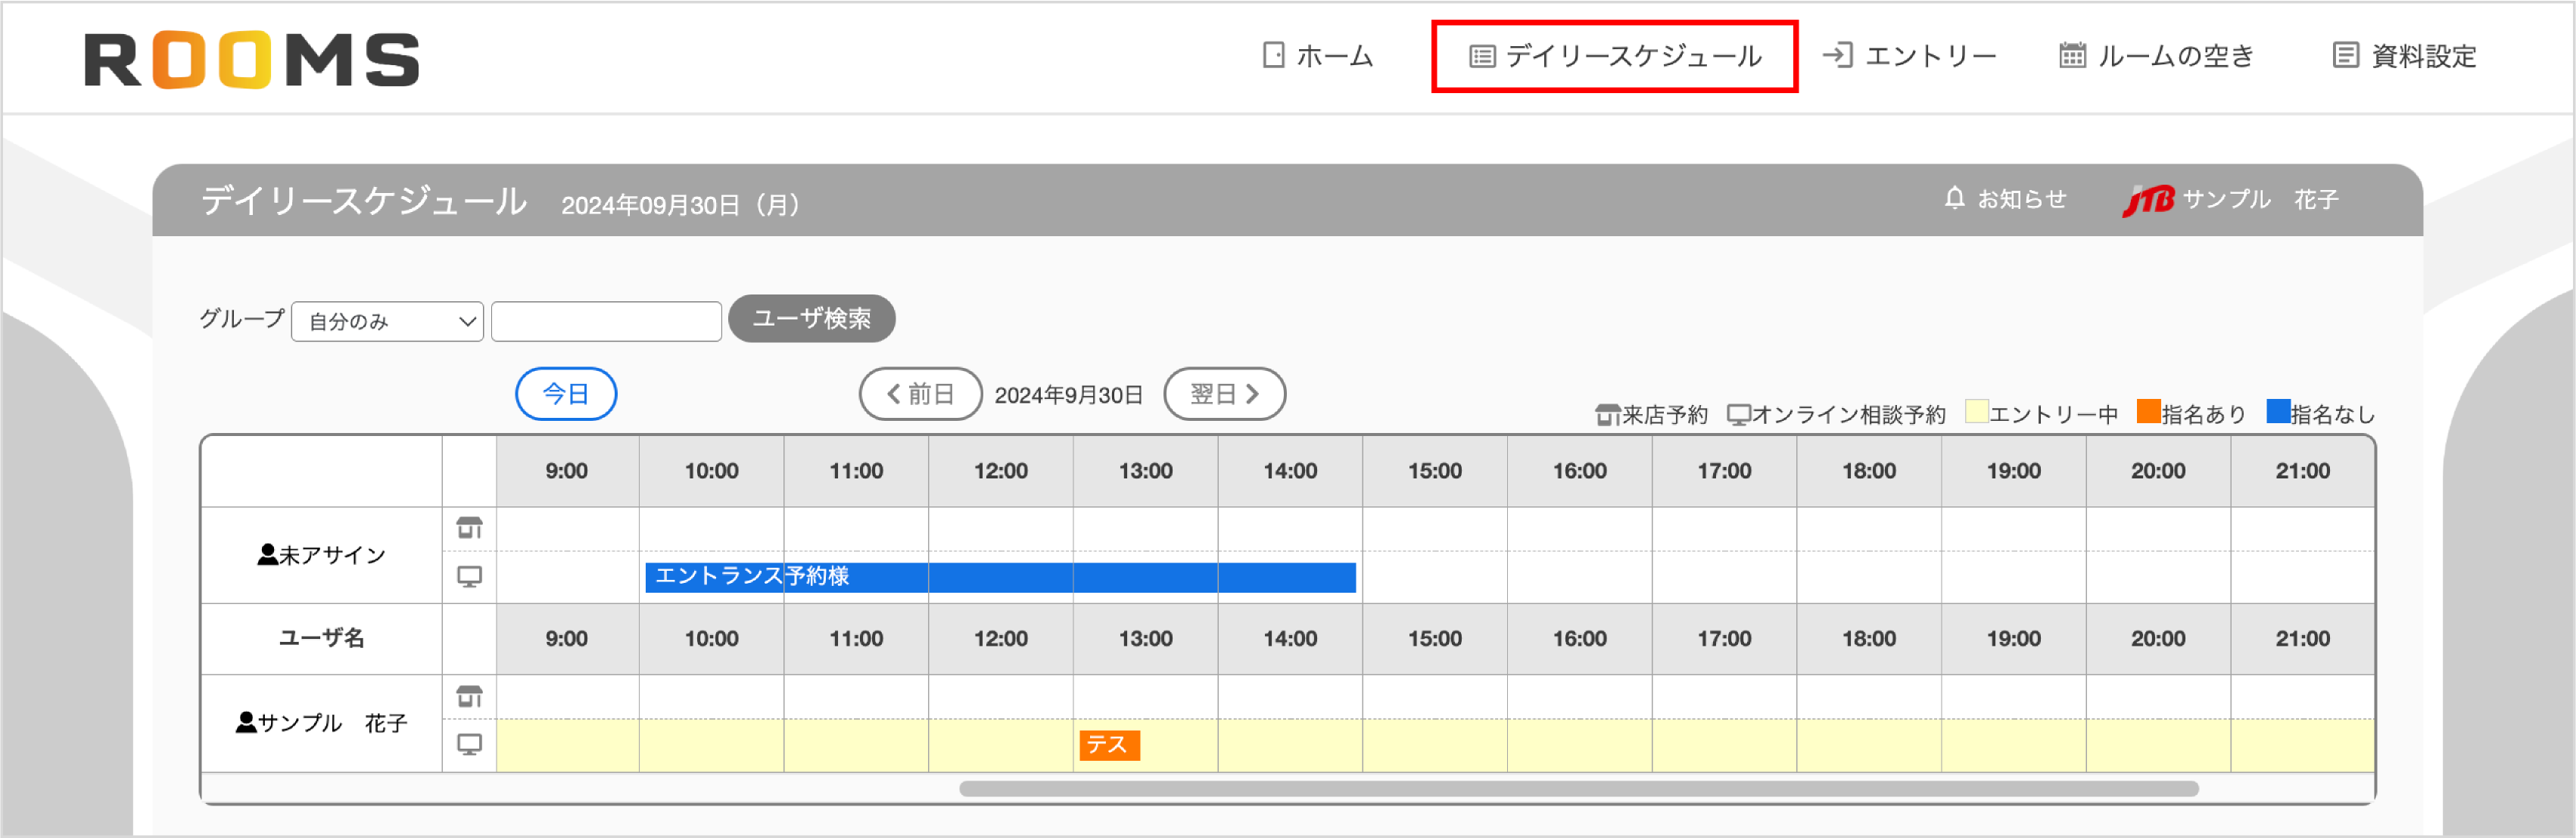Open the グループ dropdown showing 自分のみ
Image resolution: width=2576 pixels, height=838 pixels.
[x=386, y=321]
